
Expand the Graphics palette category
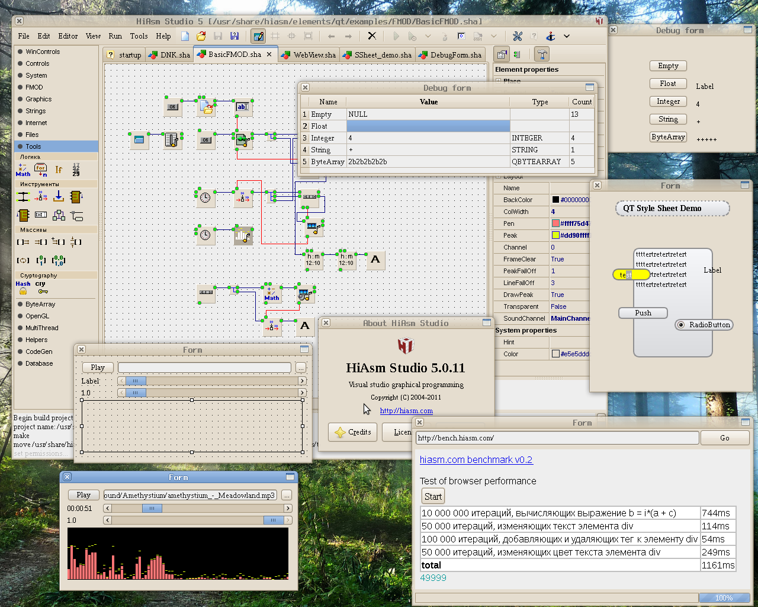tap(38, 99)
